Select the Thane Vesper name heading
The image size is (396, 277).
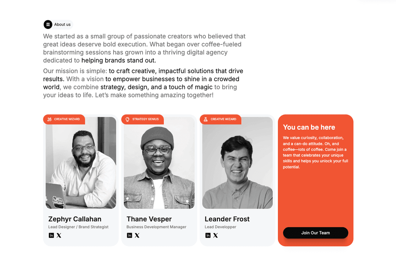149,219
